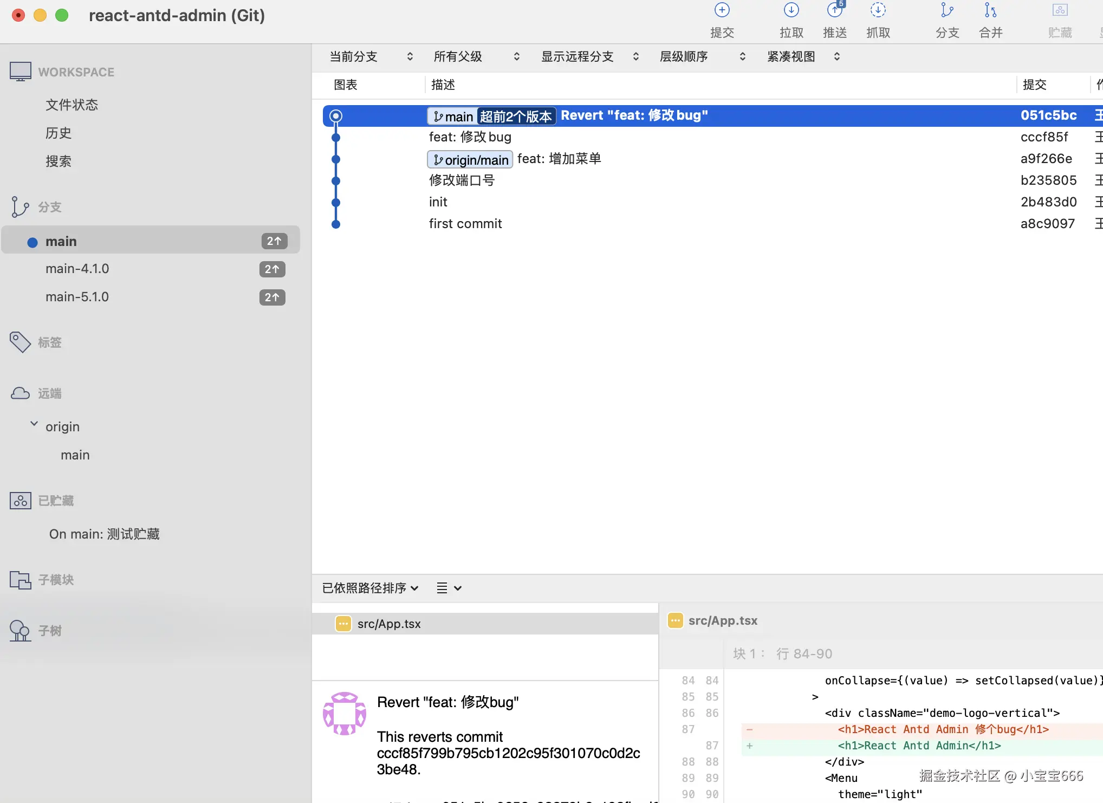This screenshot has width=1103, height=803.
Task: Open 文件状态 in the sidebar
Action: tap(72, 105)
